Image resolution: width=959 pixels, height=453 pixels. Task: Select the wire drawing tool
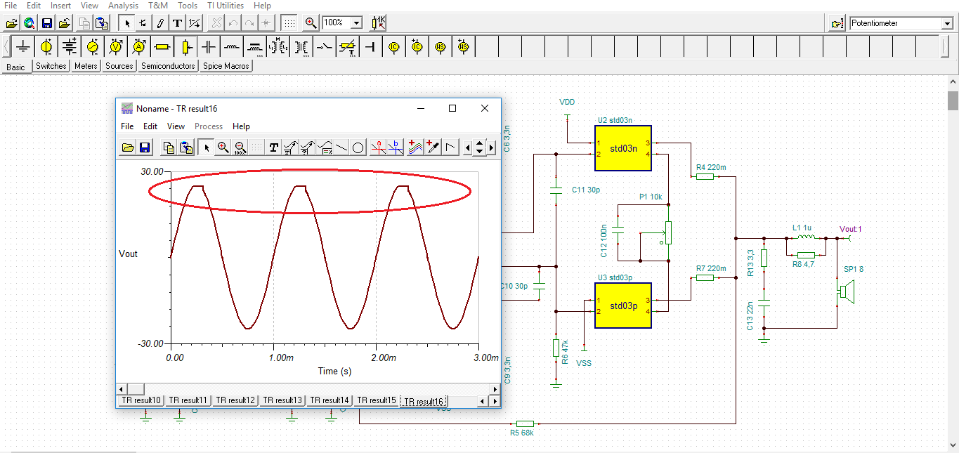[160, 23]
